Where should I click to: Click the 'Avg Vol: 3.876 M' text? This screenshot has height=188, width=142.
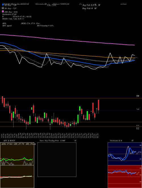pyautogui.click(x=91, y=5)
